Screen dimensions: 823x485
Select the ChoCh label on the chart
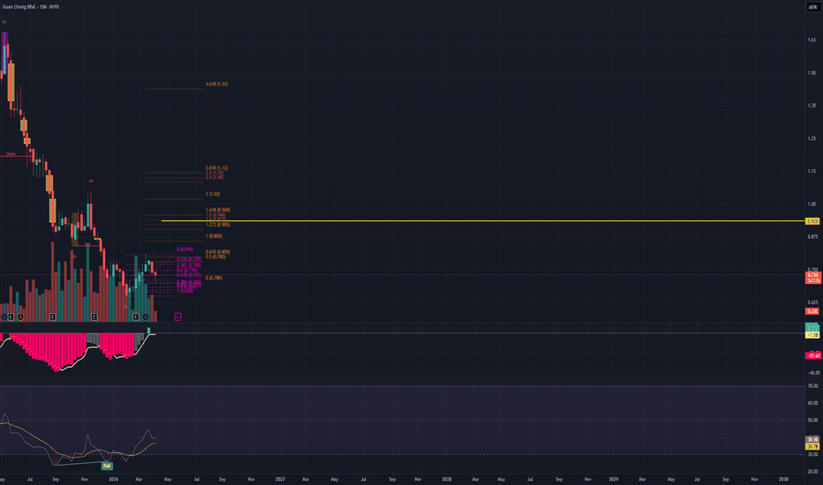(x=11, y=154)
